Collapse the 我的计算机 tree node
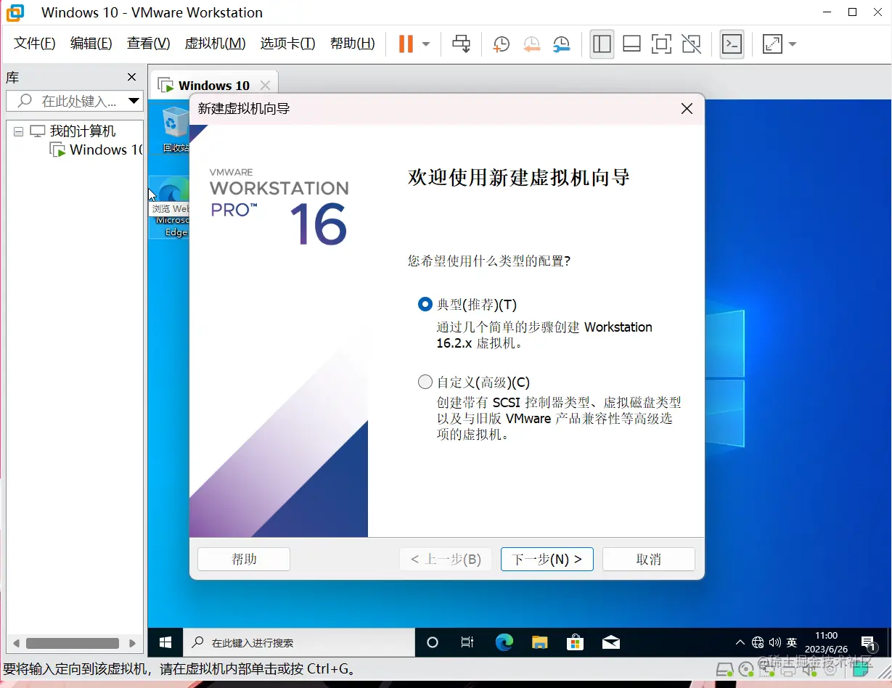The width and height of the screenshot is (892, 688). (x=18, y=131)
